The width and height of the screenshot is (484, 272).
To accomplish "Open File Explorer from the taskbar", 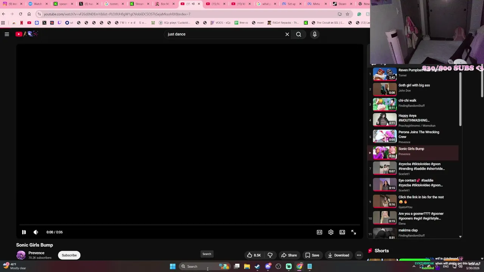I will (247, 266).
